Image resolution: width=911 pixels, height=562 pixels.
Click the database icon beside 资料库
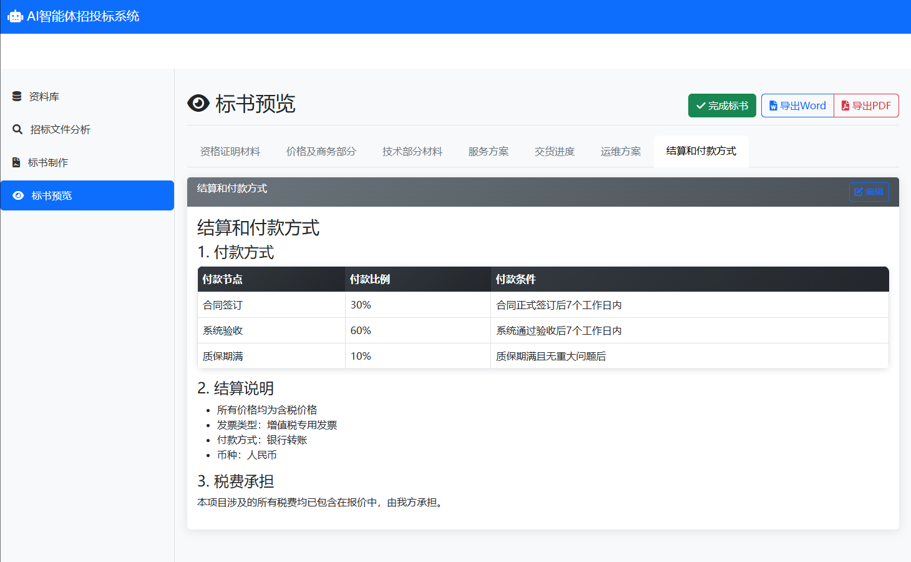(17, 96)
